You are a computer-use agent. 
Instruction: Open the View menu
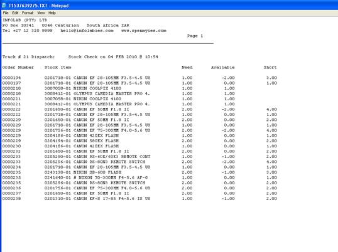pyautogui.click(x=41, y=13)
